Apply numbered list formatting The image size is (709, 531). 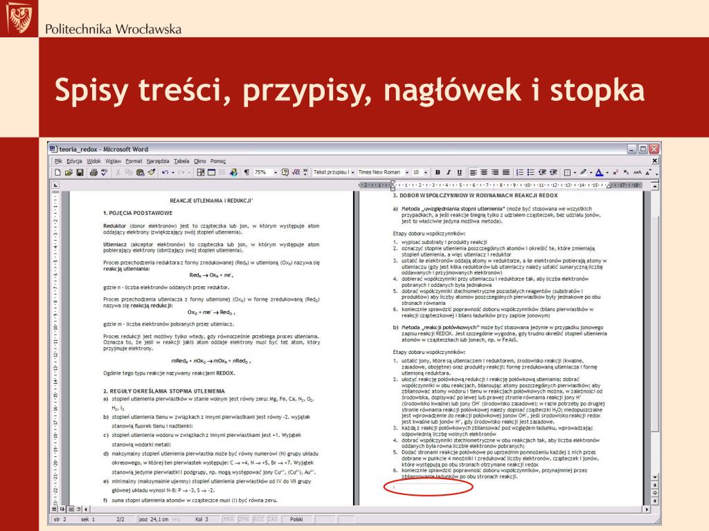click(520, 172)
